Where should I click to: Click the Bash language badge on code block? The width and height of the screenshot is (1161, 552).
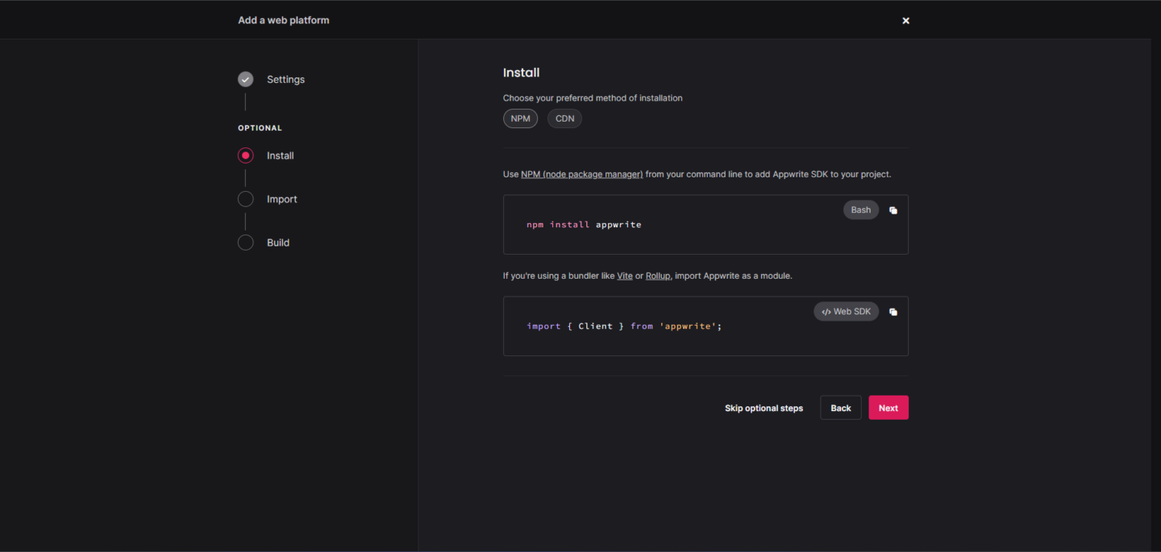point(860,210)
